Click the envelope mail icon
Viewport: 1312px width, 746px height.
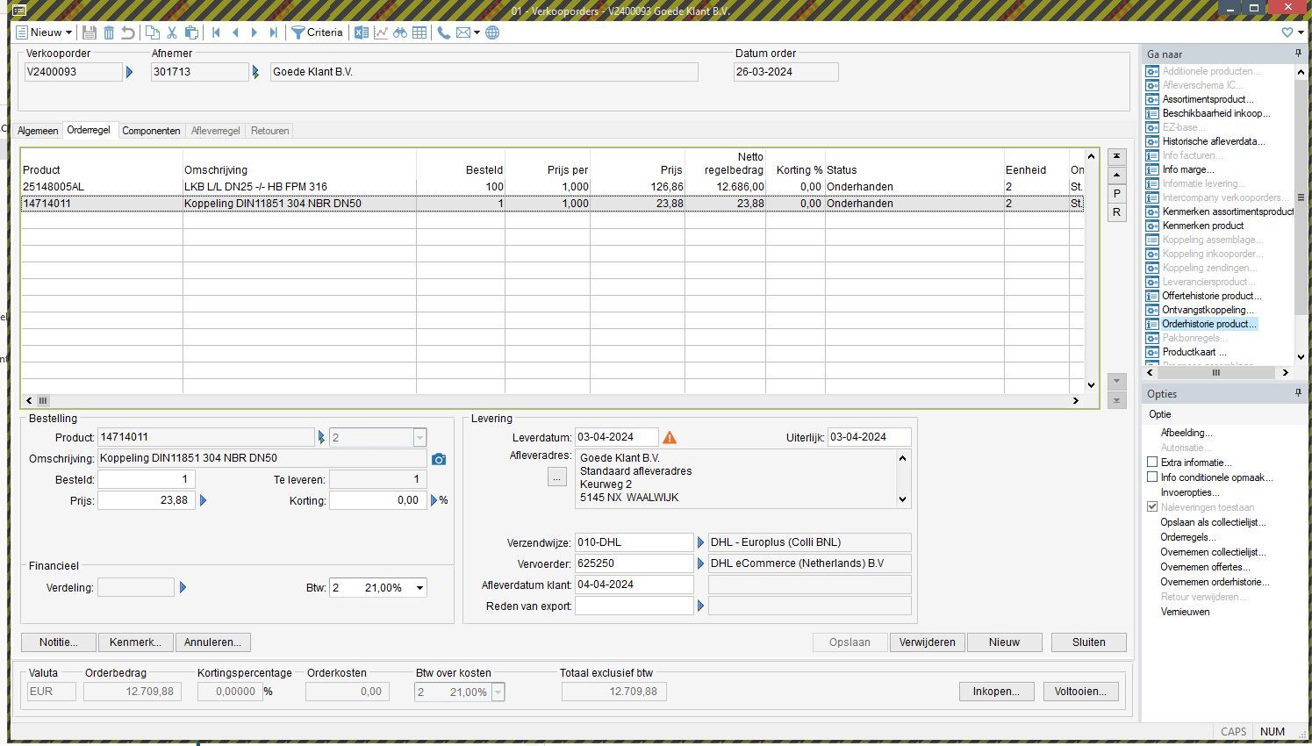[462, 32]
